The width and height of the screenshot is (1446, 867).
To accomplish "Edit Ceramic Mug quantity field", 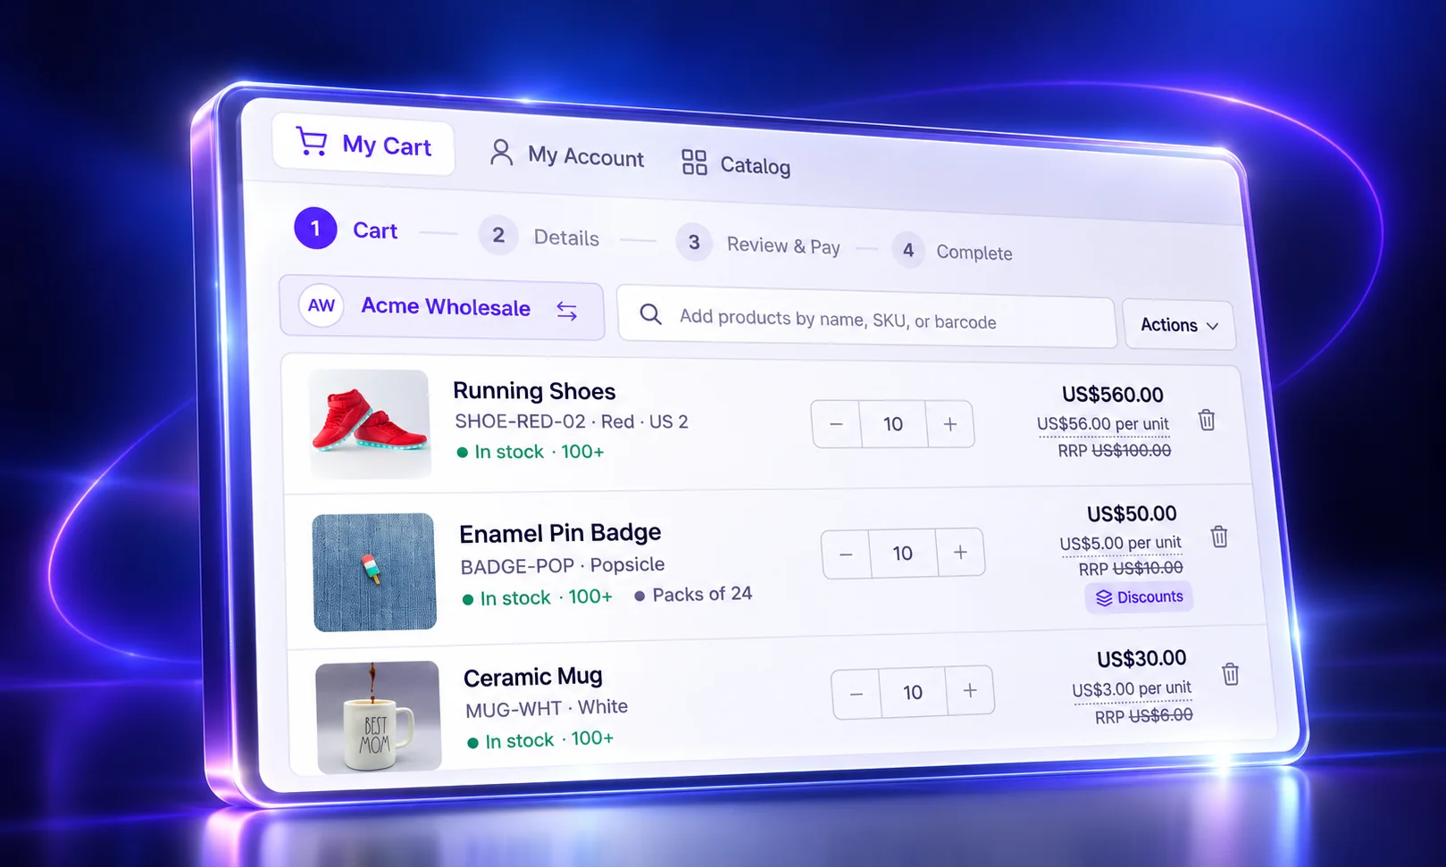I will [913, 692].
